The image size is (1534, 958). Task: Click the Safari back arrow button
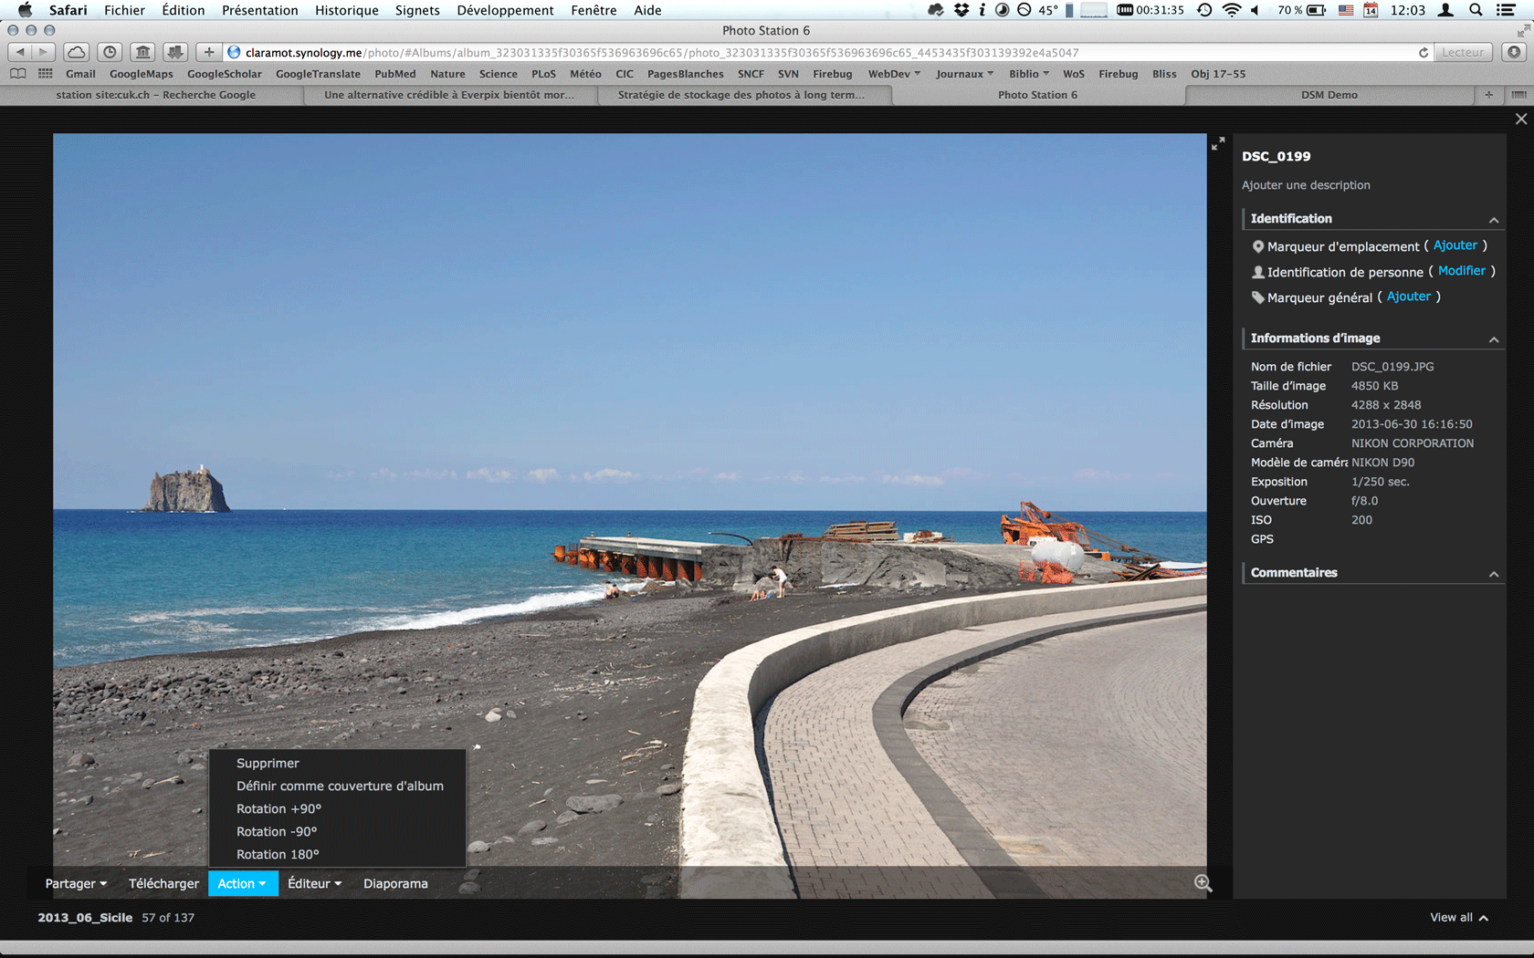coord(21,52)
